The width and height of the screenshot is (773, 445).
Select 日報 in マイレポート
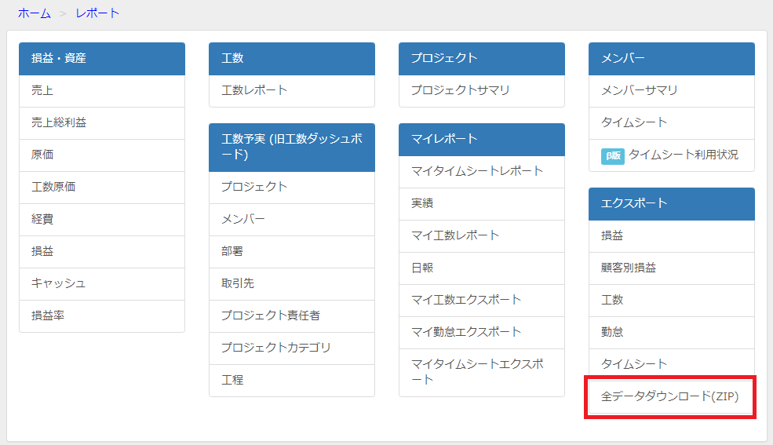tap(422, 268)
